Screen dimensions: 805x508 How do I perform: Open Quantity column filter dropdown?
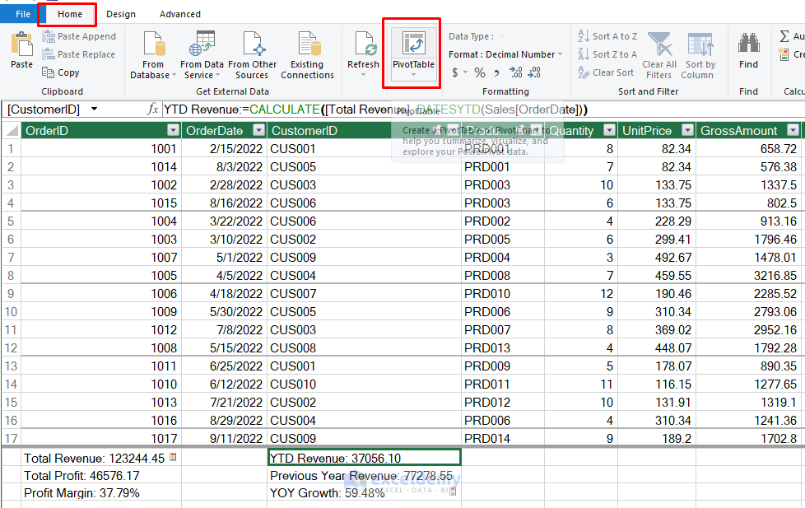pyautogui.click(x=609, y=130)
